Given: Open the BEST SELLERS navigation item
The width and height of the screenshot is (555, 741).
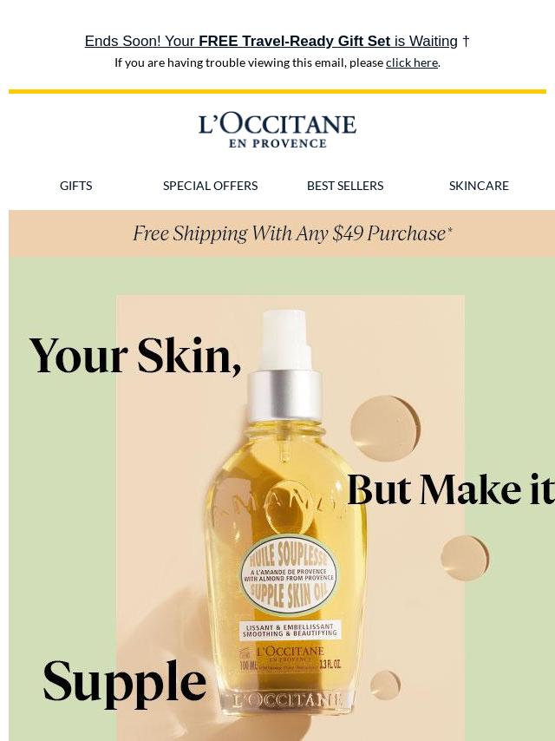Looking at the screenshot, I should pos(345,186).
